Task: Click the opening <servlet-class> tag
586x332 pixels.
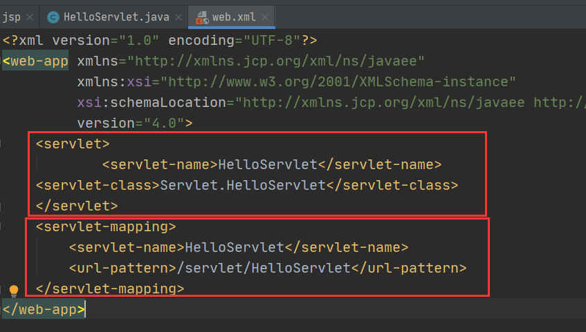Action: 98,186
